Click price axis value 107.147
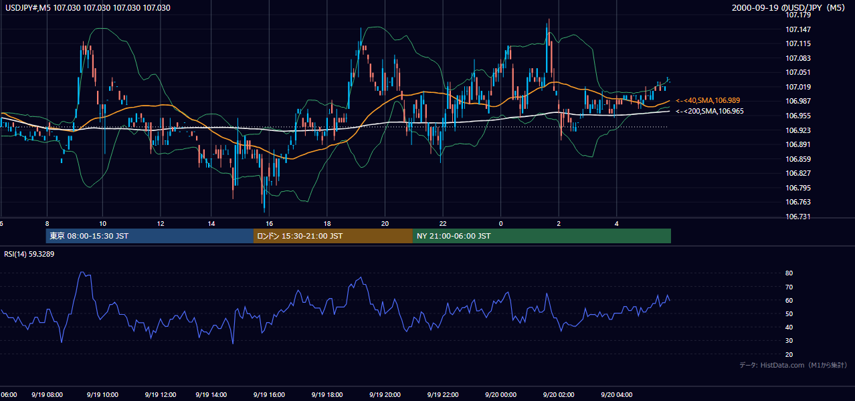 coord(799,29)
